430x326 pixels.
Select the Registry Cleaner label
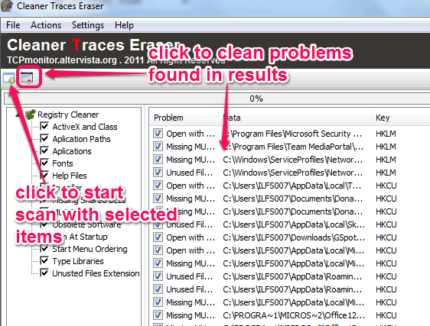68,115
